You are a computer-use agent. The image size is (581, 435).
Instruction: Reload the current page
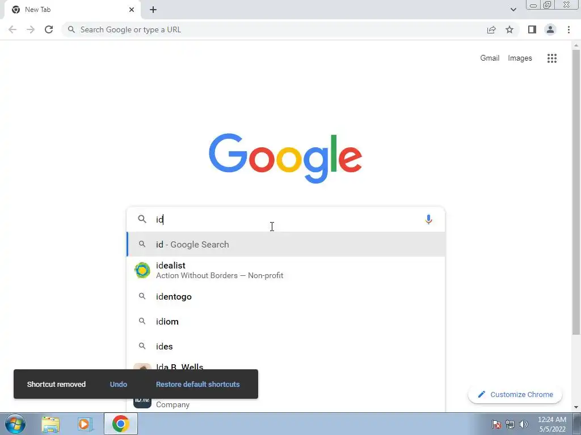click(49, 29)
